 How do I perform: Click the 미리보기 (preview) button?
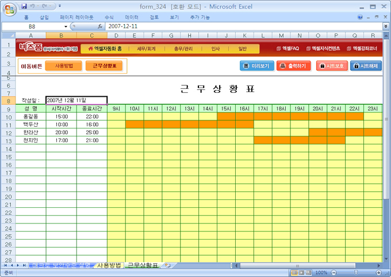pos(257,66)
